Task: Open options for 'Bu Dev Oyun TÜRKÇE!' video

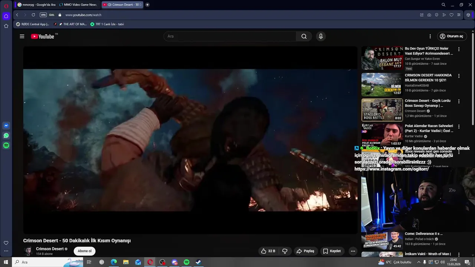Action: coord(459,49)
